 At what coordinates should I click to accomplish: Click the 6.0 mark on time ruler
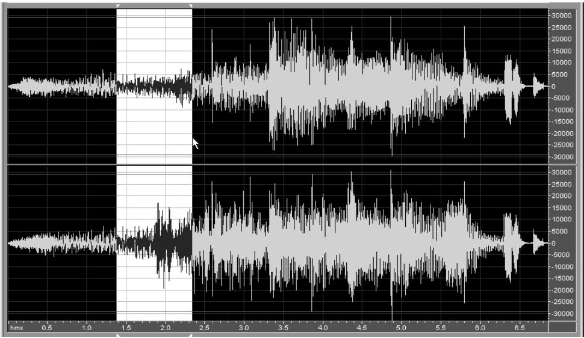(x=480, y=328)
